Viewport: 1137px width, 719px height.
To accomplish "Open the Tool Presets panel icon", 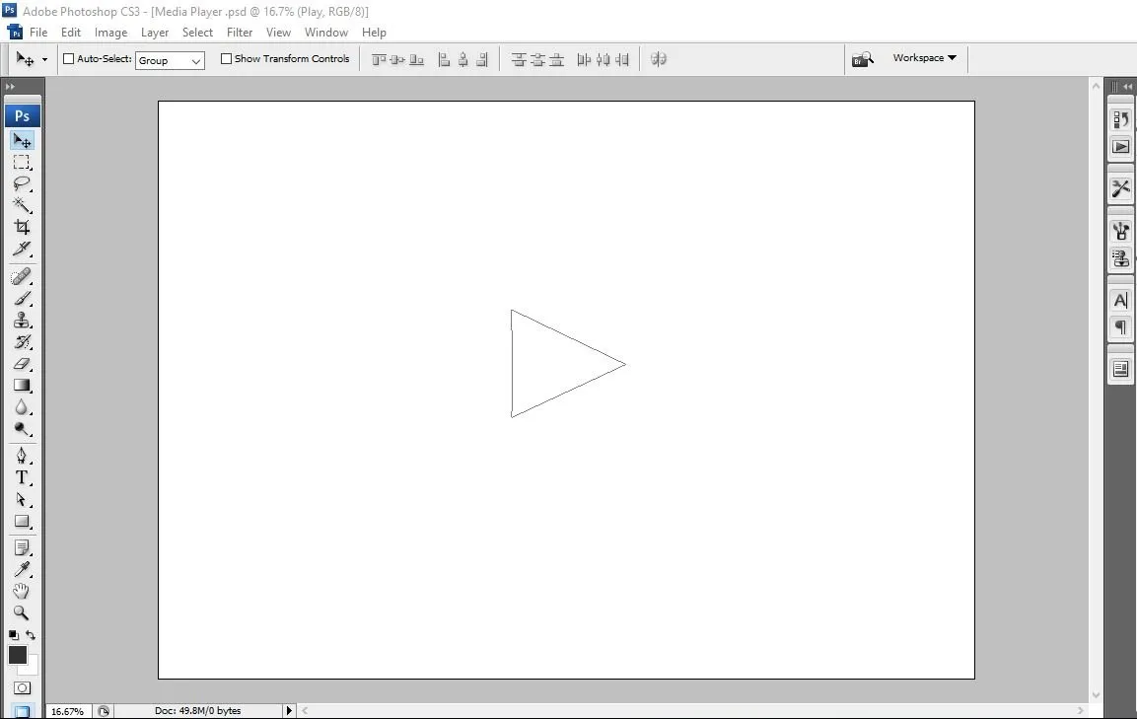I will [x=1120, y=188].
